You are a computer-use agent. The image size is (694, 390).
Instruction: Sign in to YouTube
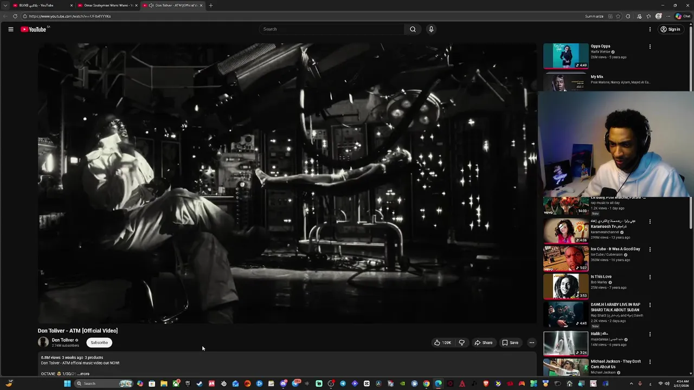[670, 29]
